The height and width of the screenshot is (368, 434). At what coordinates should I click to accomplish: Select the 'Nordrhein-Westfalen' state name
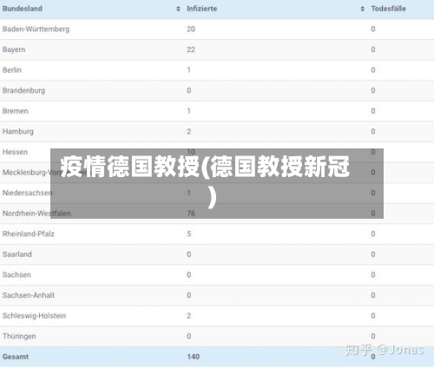(x=36, y=214)
